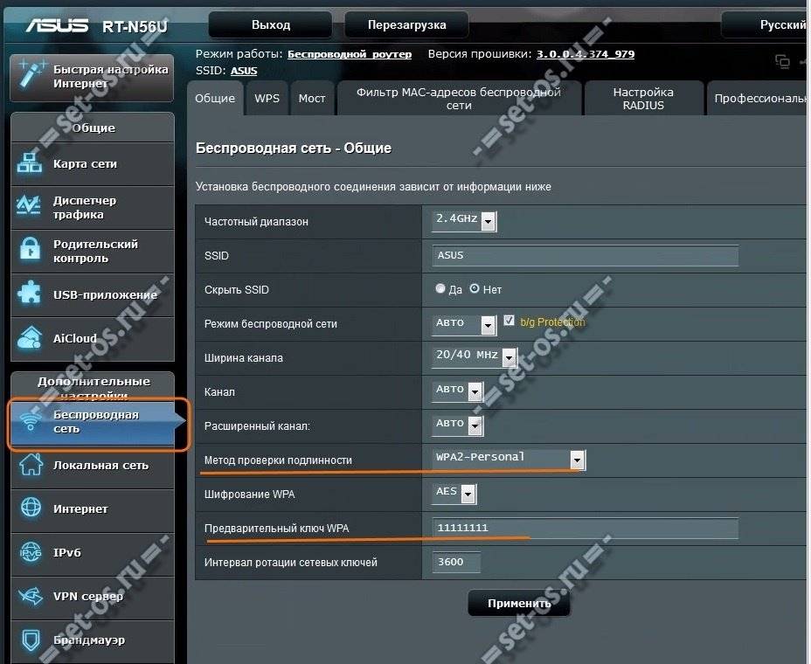The width and height of the screenshot is (811, 664).
Task: Click the WPA pre-shared key input field
Action: (585, 529)
